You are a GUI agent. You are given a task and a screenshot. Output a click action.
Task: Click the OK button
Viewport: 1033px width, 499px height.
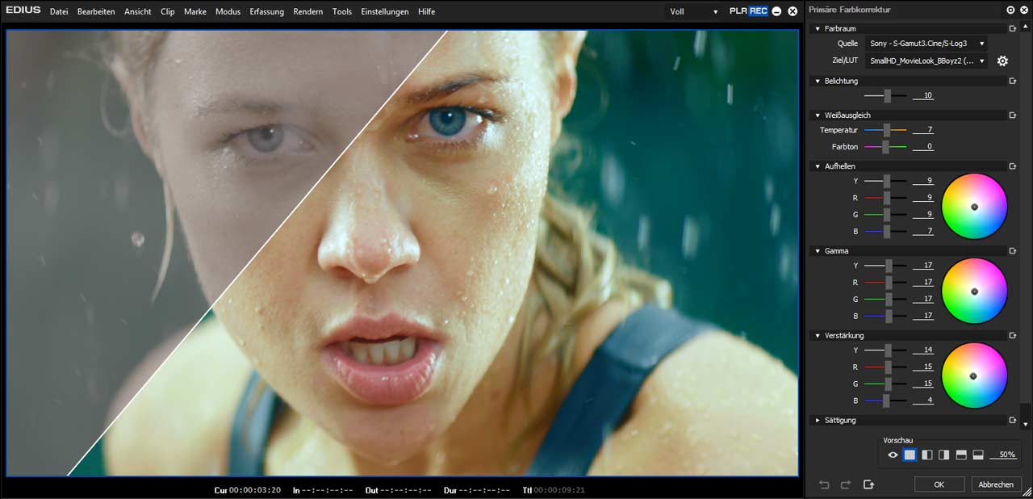939,484
